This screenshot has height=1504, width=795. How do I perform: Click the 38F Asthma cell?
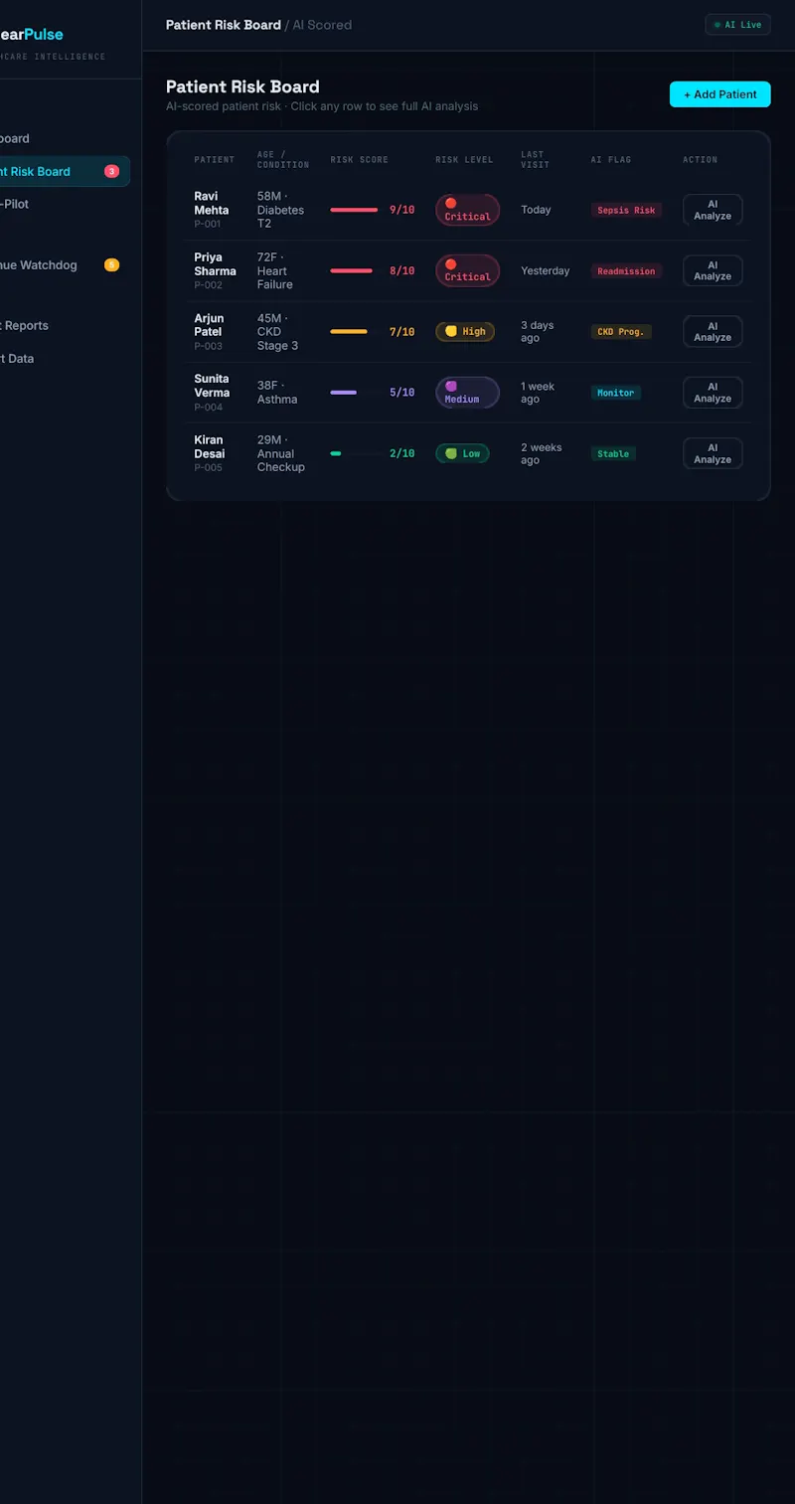tap(277, 393)
